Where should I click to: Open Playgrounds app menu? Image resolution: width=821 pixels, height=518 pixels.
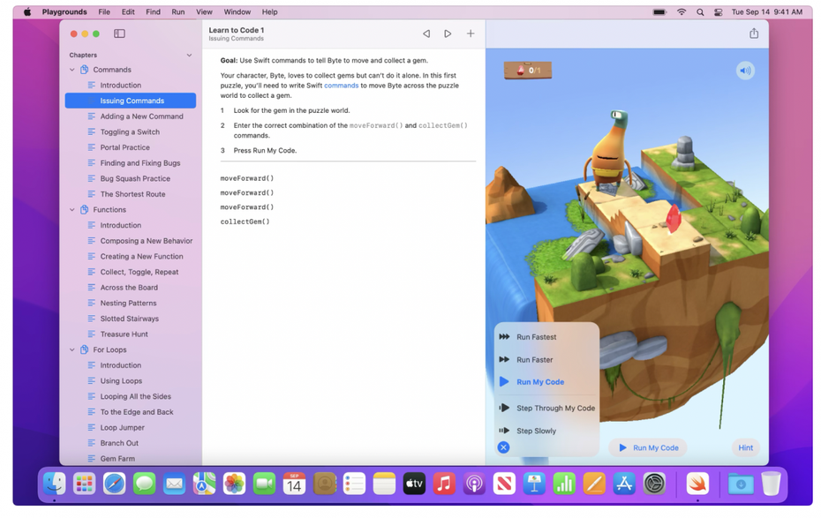[x=64, y=11]
